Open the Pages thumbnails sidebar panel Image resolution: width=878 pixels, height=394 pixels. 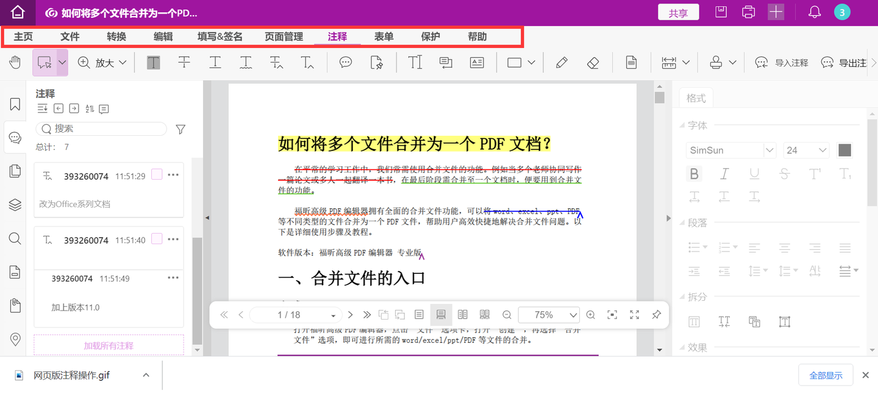click(x=15, y=171)
